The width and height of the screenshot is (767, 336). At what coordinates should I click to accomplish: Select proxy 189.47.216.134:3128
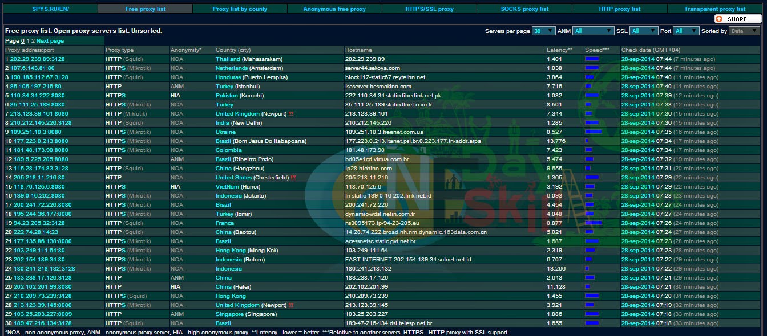43,323
